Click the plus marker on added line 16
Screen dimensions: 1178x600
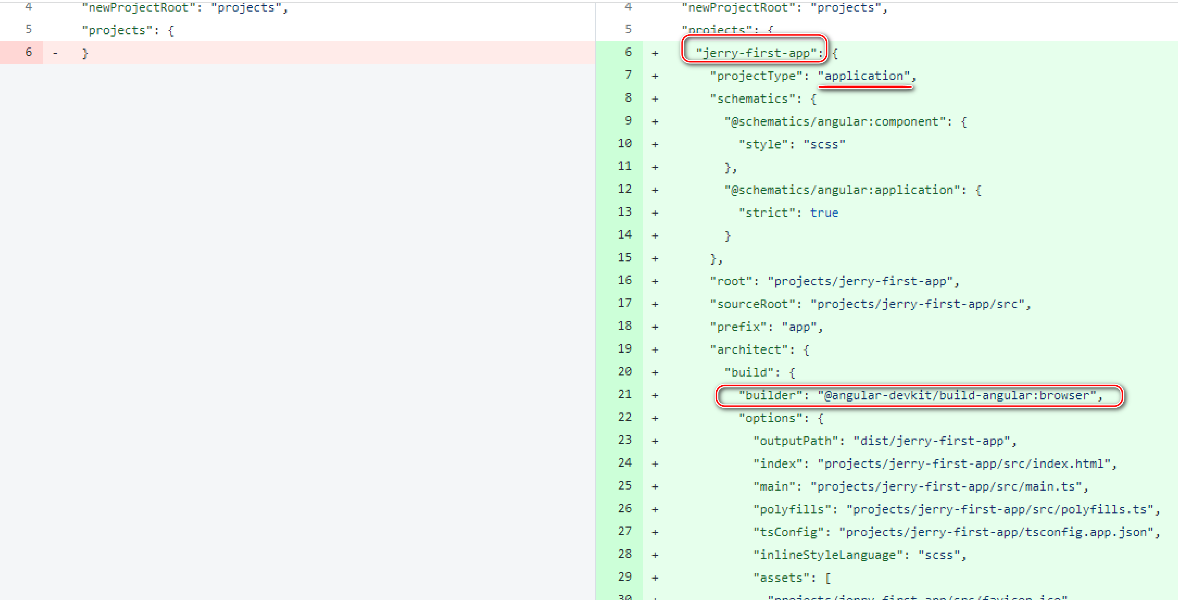655,281
